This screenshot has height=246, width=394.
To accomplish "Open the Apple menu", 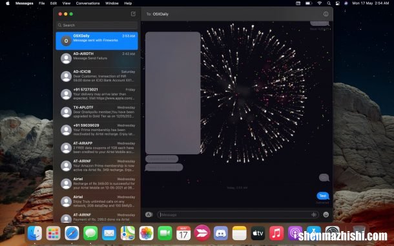I will click(x=8, y=3).
